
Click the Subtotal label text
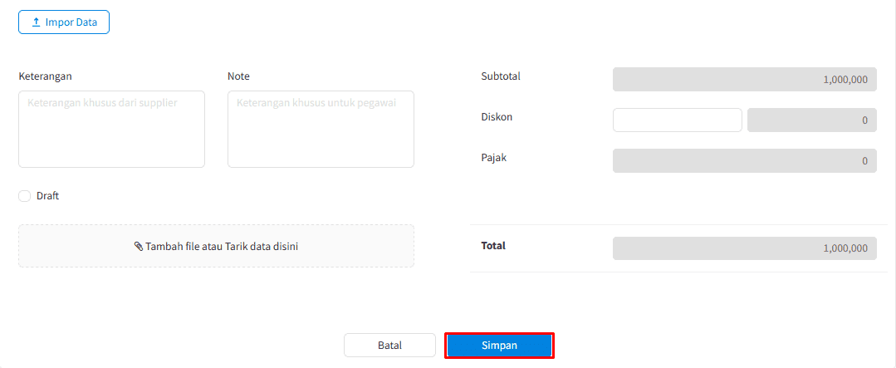[x=501, y=76]
